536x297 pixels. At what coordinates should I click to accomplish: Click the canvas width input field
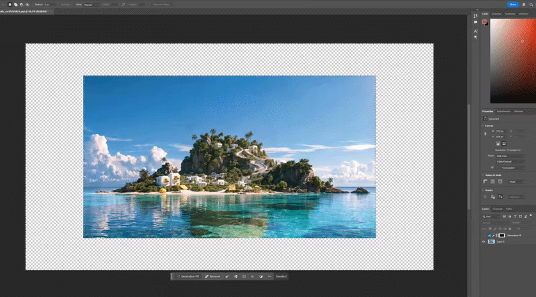coord(501,130)
